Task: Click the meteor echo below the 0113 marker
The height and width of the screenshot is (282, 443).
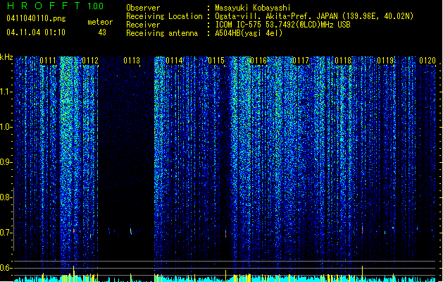Action: [131, 231]
